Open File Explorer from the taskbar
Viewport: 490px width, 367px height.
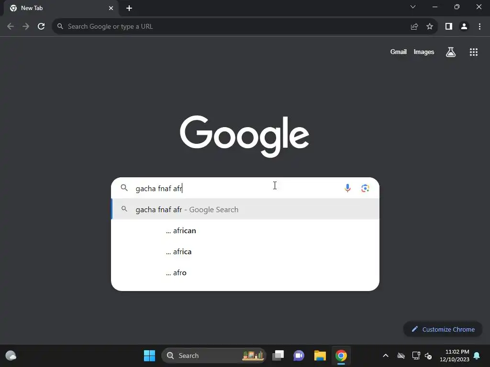tap(320, 356)
